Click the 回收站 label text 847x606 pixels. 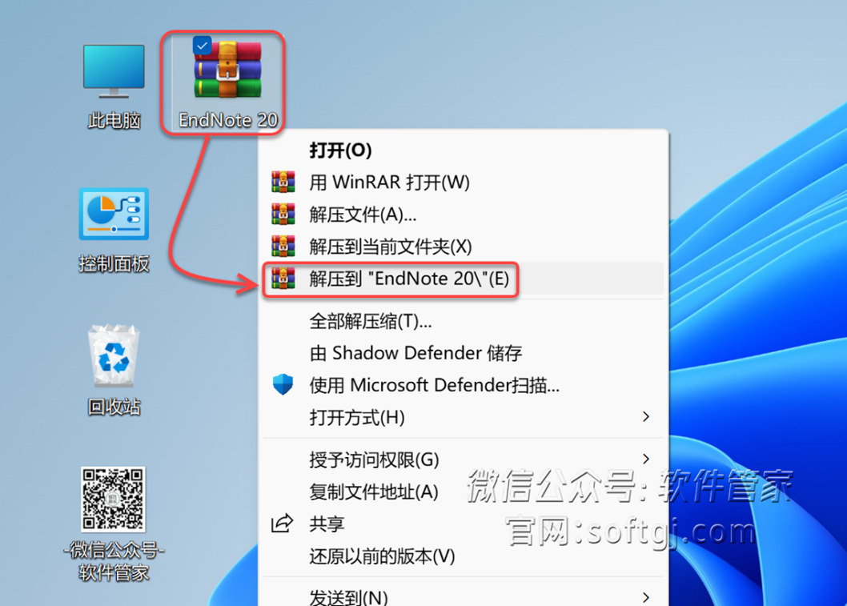click(114, 407)
